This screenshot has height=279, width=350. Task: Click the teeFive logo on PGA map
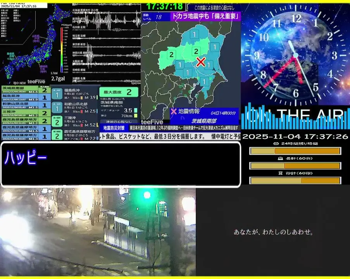pyautogui.click(x=36, y=81)
